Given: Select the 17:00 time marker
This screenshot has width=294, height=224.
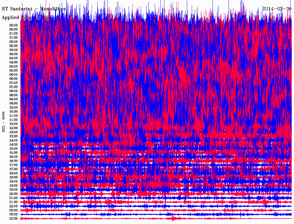Looking at the screenshot, I should 13,165.
